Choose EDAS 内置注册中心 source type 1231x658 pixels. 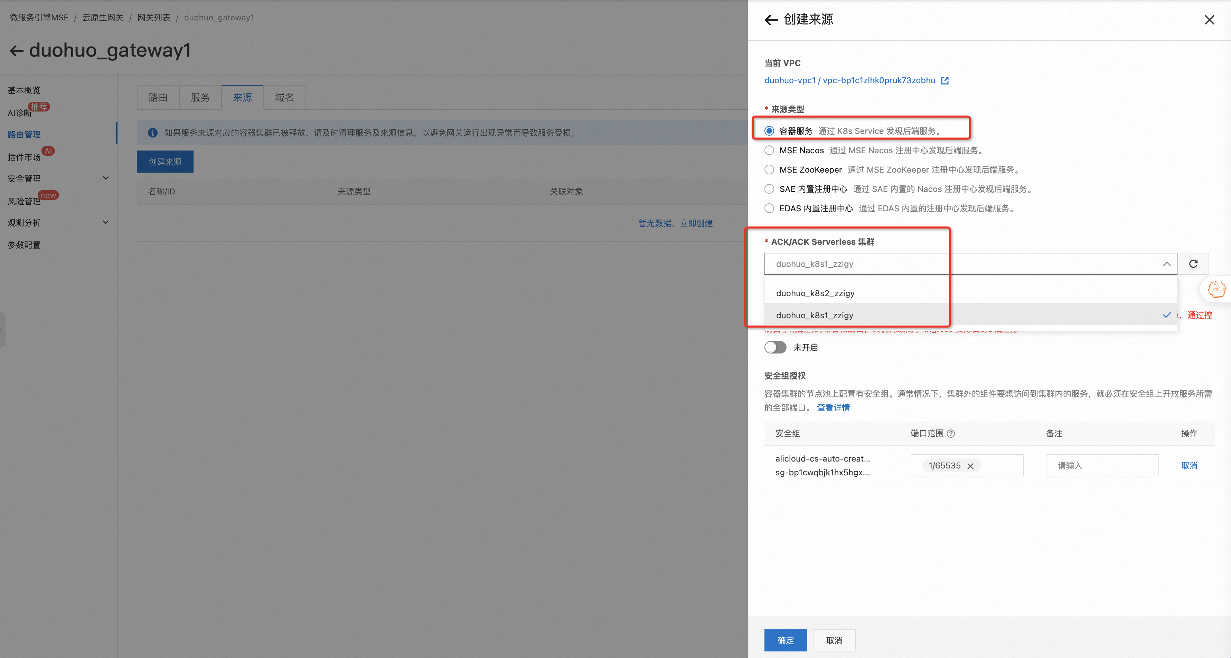[x=769, y=208]
